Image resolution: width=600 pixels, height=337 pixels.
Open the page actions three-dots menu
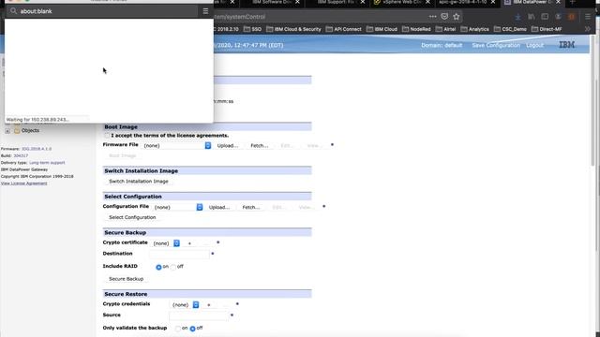click(432, 17)
